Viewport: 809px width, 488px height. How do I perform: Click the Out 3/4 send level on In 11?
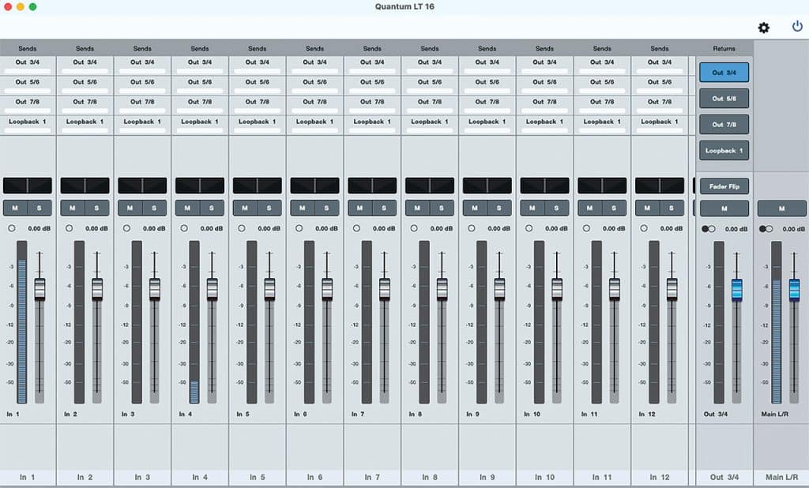click(602, 70)
